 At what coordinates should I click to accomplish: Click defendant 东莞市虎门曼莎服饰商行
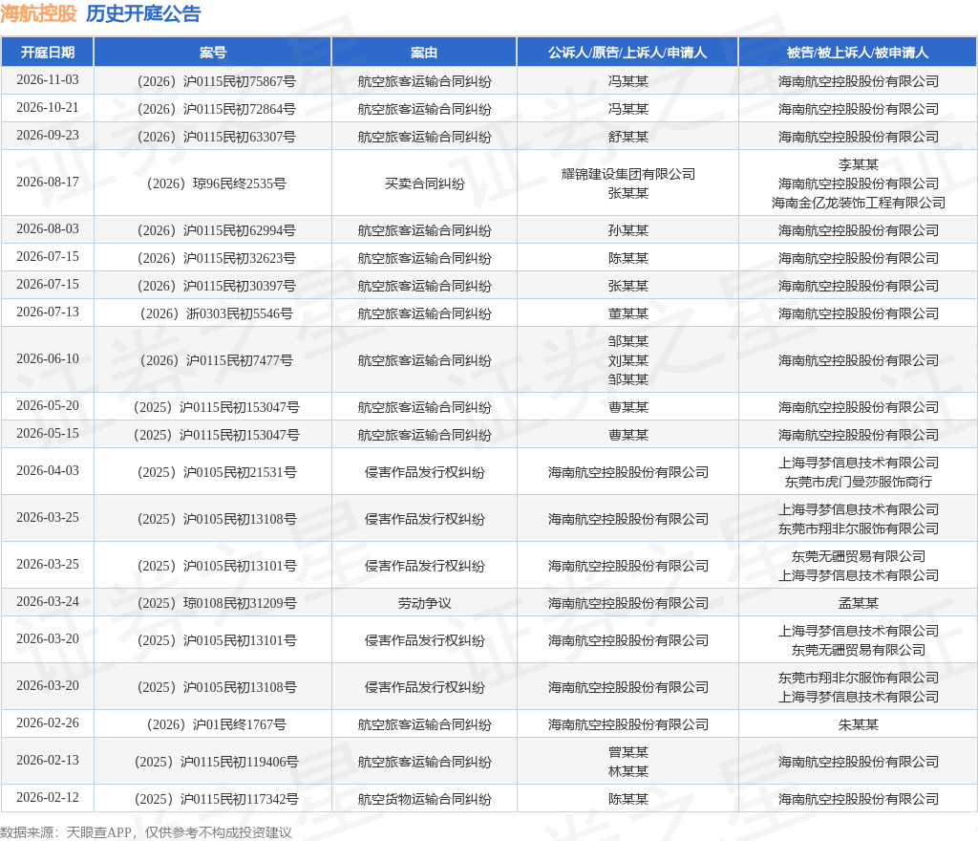coord(859,482)
